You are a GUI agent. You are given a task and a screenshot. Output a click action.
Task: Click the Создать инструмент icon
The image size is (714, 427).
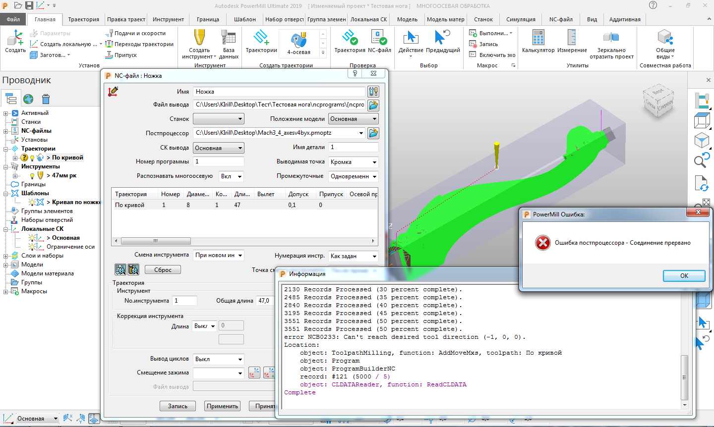[199, 39]
